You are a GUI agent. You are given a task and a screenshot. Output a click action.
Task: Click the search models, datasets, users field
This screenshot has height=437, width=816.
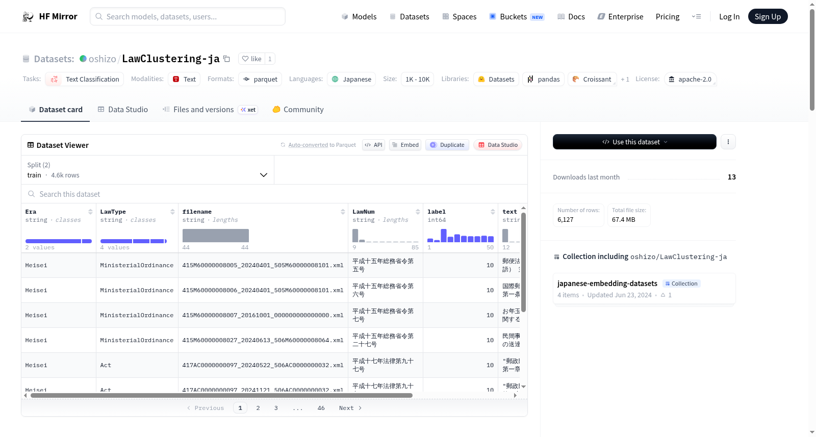(x=188, y=17)
